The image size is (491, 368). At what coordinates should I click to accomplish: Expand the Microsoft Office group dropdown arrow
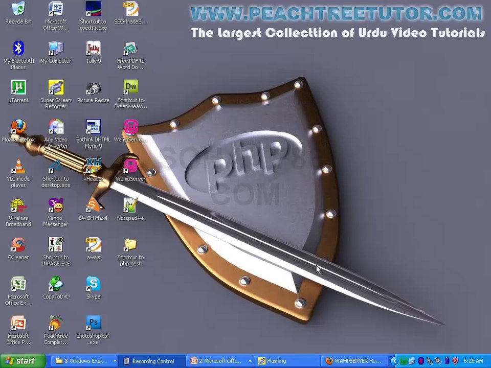click(250, 361)
